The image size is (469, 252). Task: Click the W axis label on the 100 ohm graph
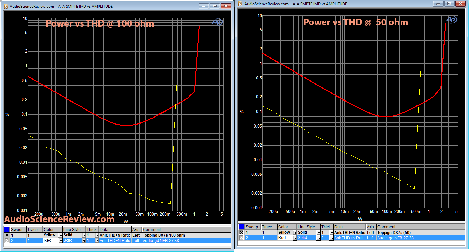(x=126, y=222)
